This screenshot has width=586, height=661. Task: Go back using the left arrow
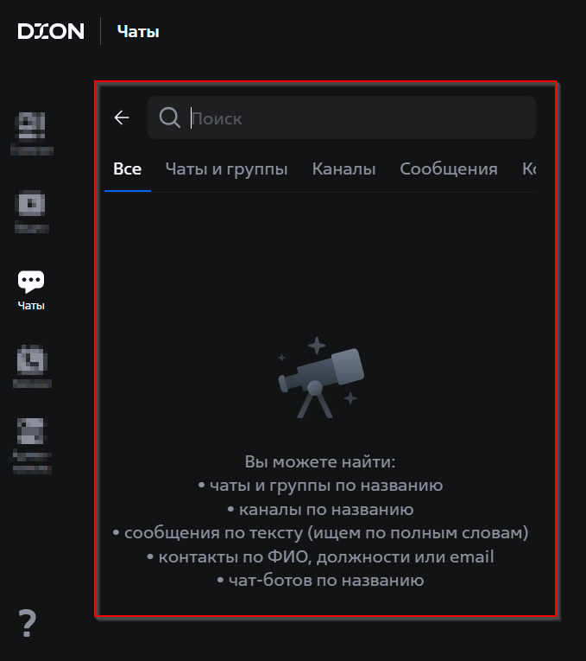122,118
